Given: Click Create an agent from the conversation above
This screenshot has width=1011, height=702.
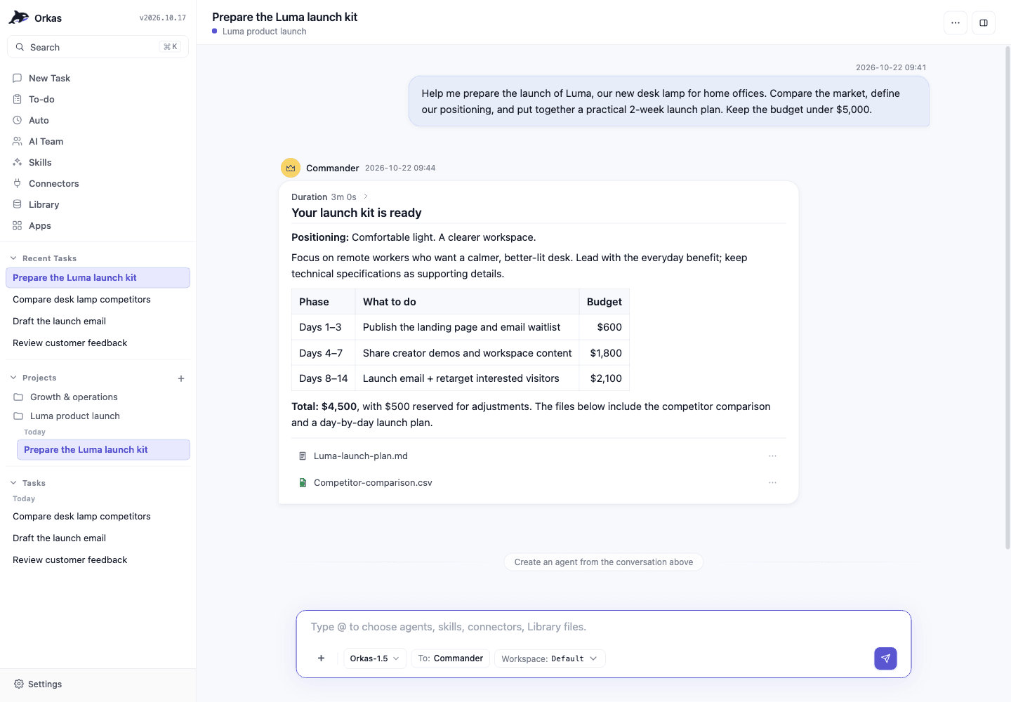Looking at the screenshot, I should pyautogui.click(x=604, y=562).
